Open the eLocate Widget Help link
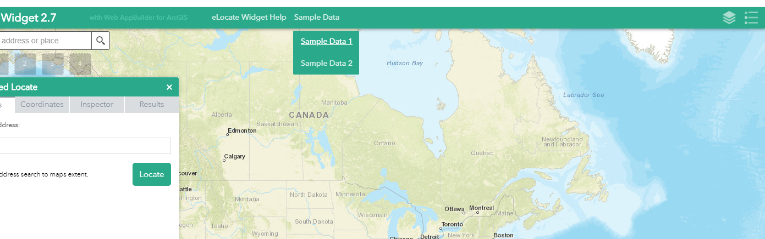This screenshot has width=765, height=239. (x=249, y=18)
